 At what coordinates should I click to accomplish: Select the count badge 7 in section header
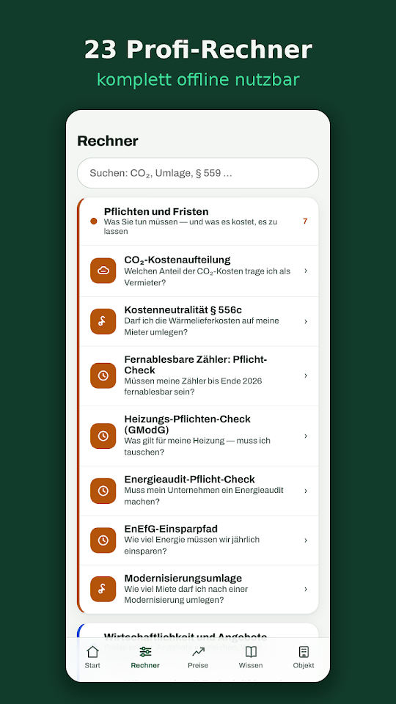tap(305, 221)
